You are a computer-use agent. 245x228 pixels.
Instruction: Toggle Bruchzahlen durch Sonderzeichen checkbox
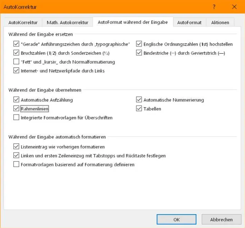(x=16, y=53)
